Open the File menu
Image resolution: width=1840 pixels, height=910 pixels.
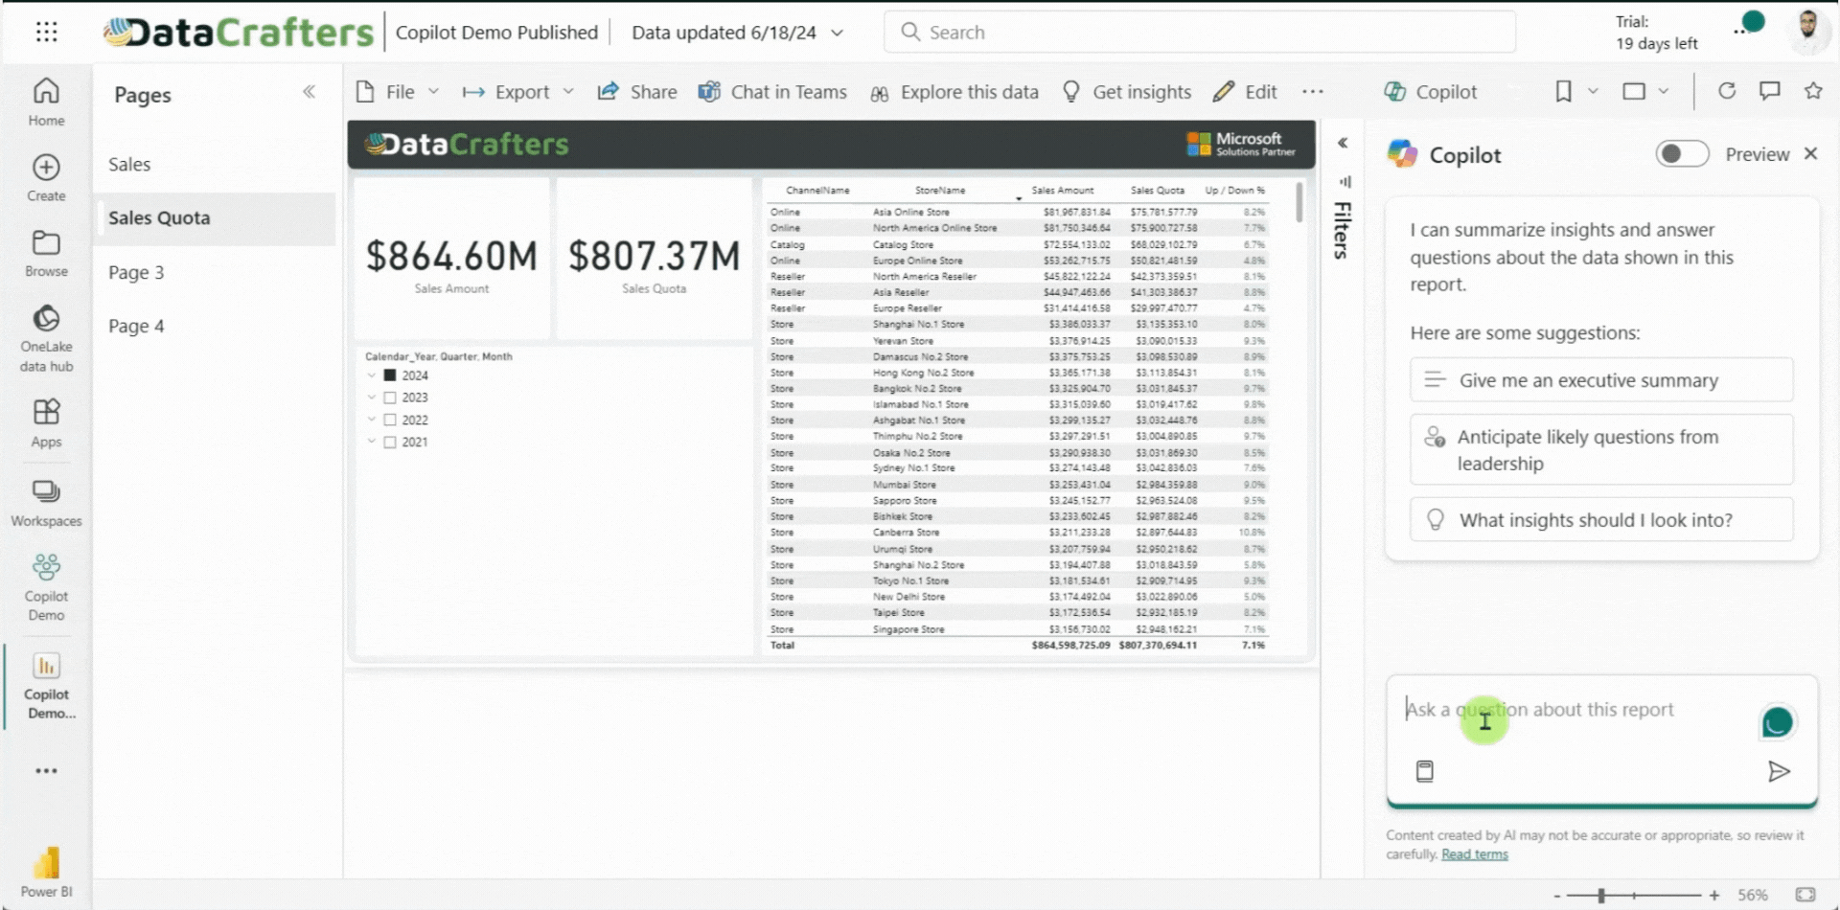399,92
